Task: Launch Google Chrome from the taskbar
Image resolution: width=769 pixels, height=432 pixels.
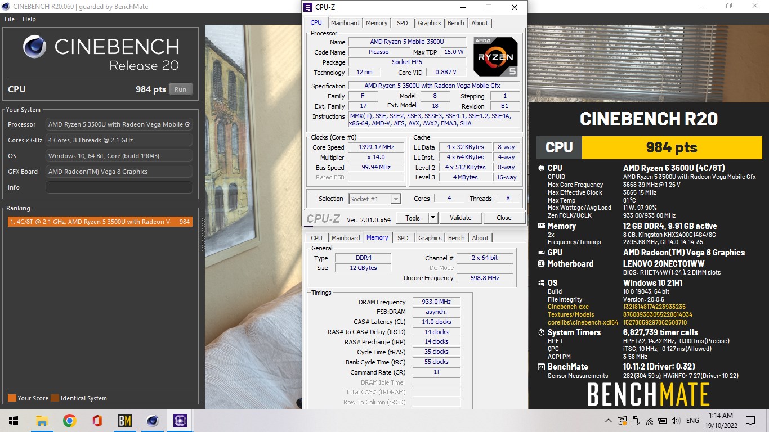Action: click(69, 421)
